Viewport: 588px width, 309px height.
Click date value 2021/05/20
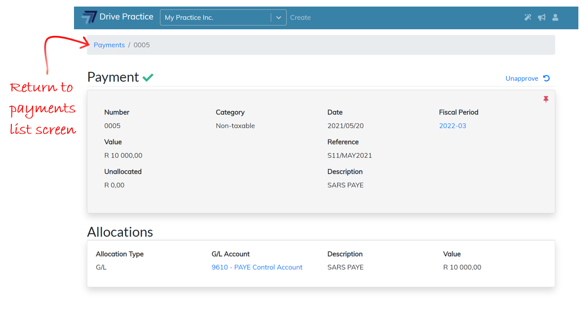345,126
